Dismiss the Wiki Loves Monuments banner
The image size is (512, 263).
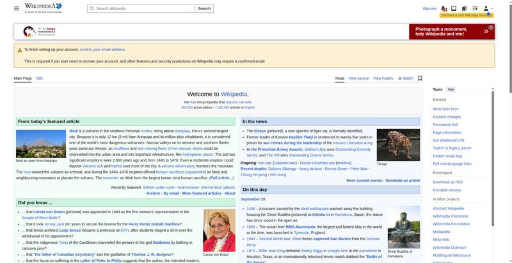pos(491,27)
